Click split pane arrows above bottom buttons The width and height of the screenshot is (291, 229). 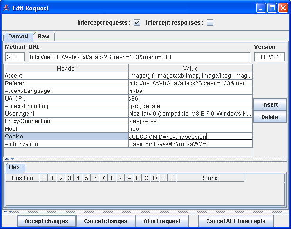9,211
